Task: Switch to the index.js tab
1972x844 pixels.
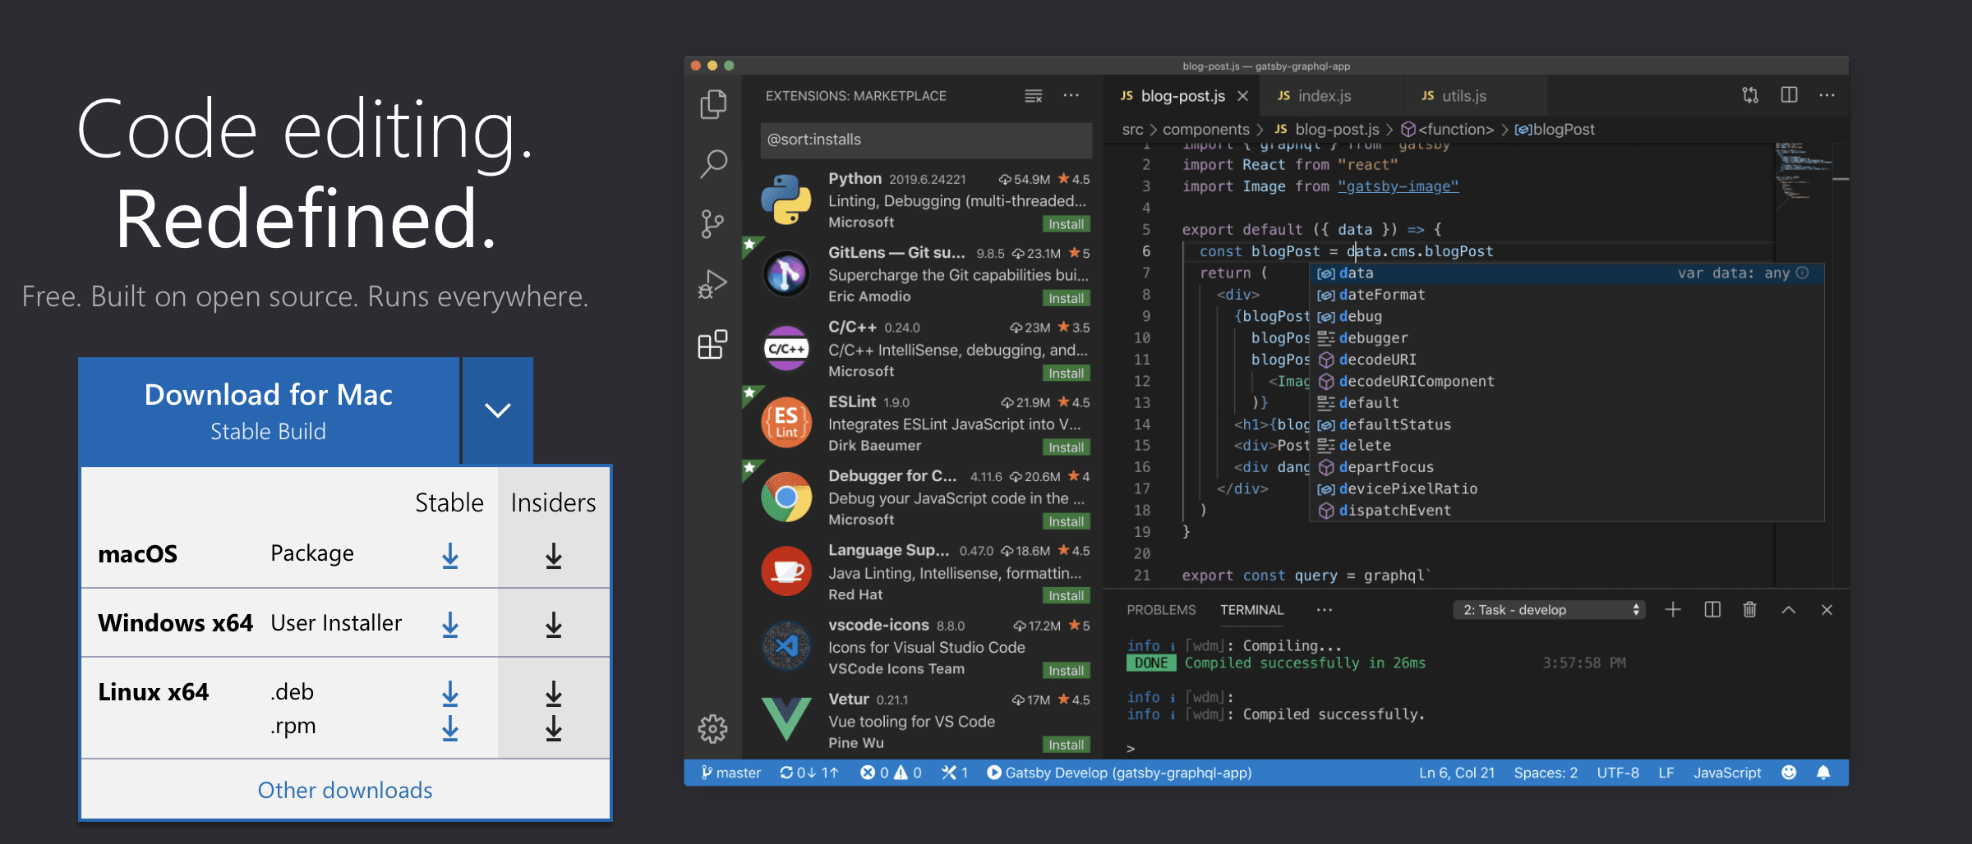Action: pyautogui.click(x=1323, y=96)
